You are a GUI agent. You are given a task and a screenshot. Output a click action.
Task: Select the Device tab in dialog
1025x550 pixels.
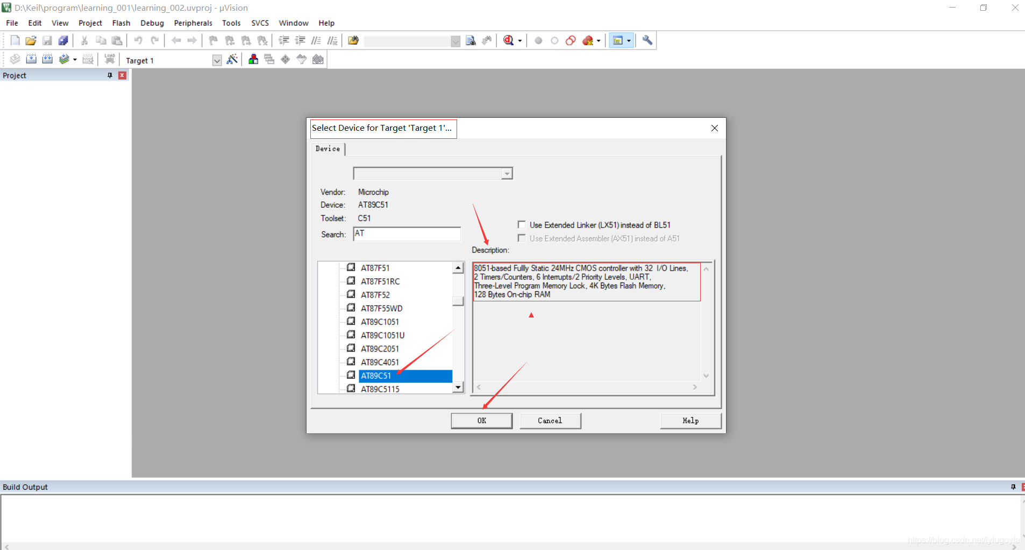[328, 149]
